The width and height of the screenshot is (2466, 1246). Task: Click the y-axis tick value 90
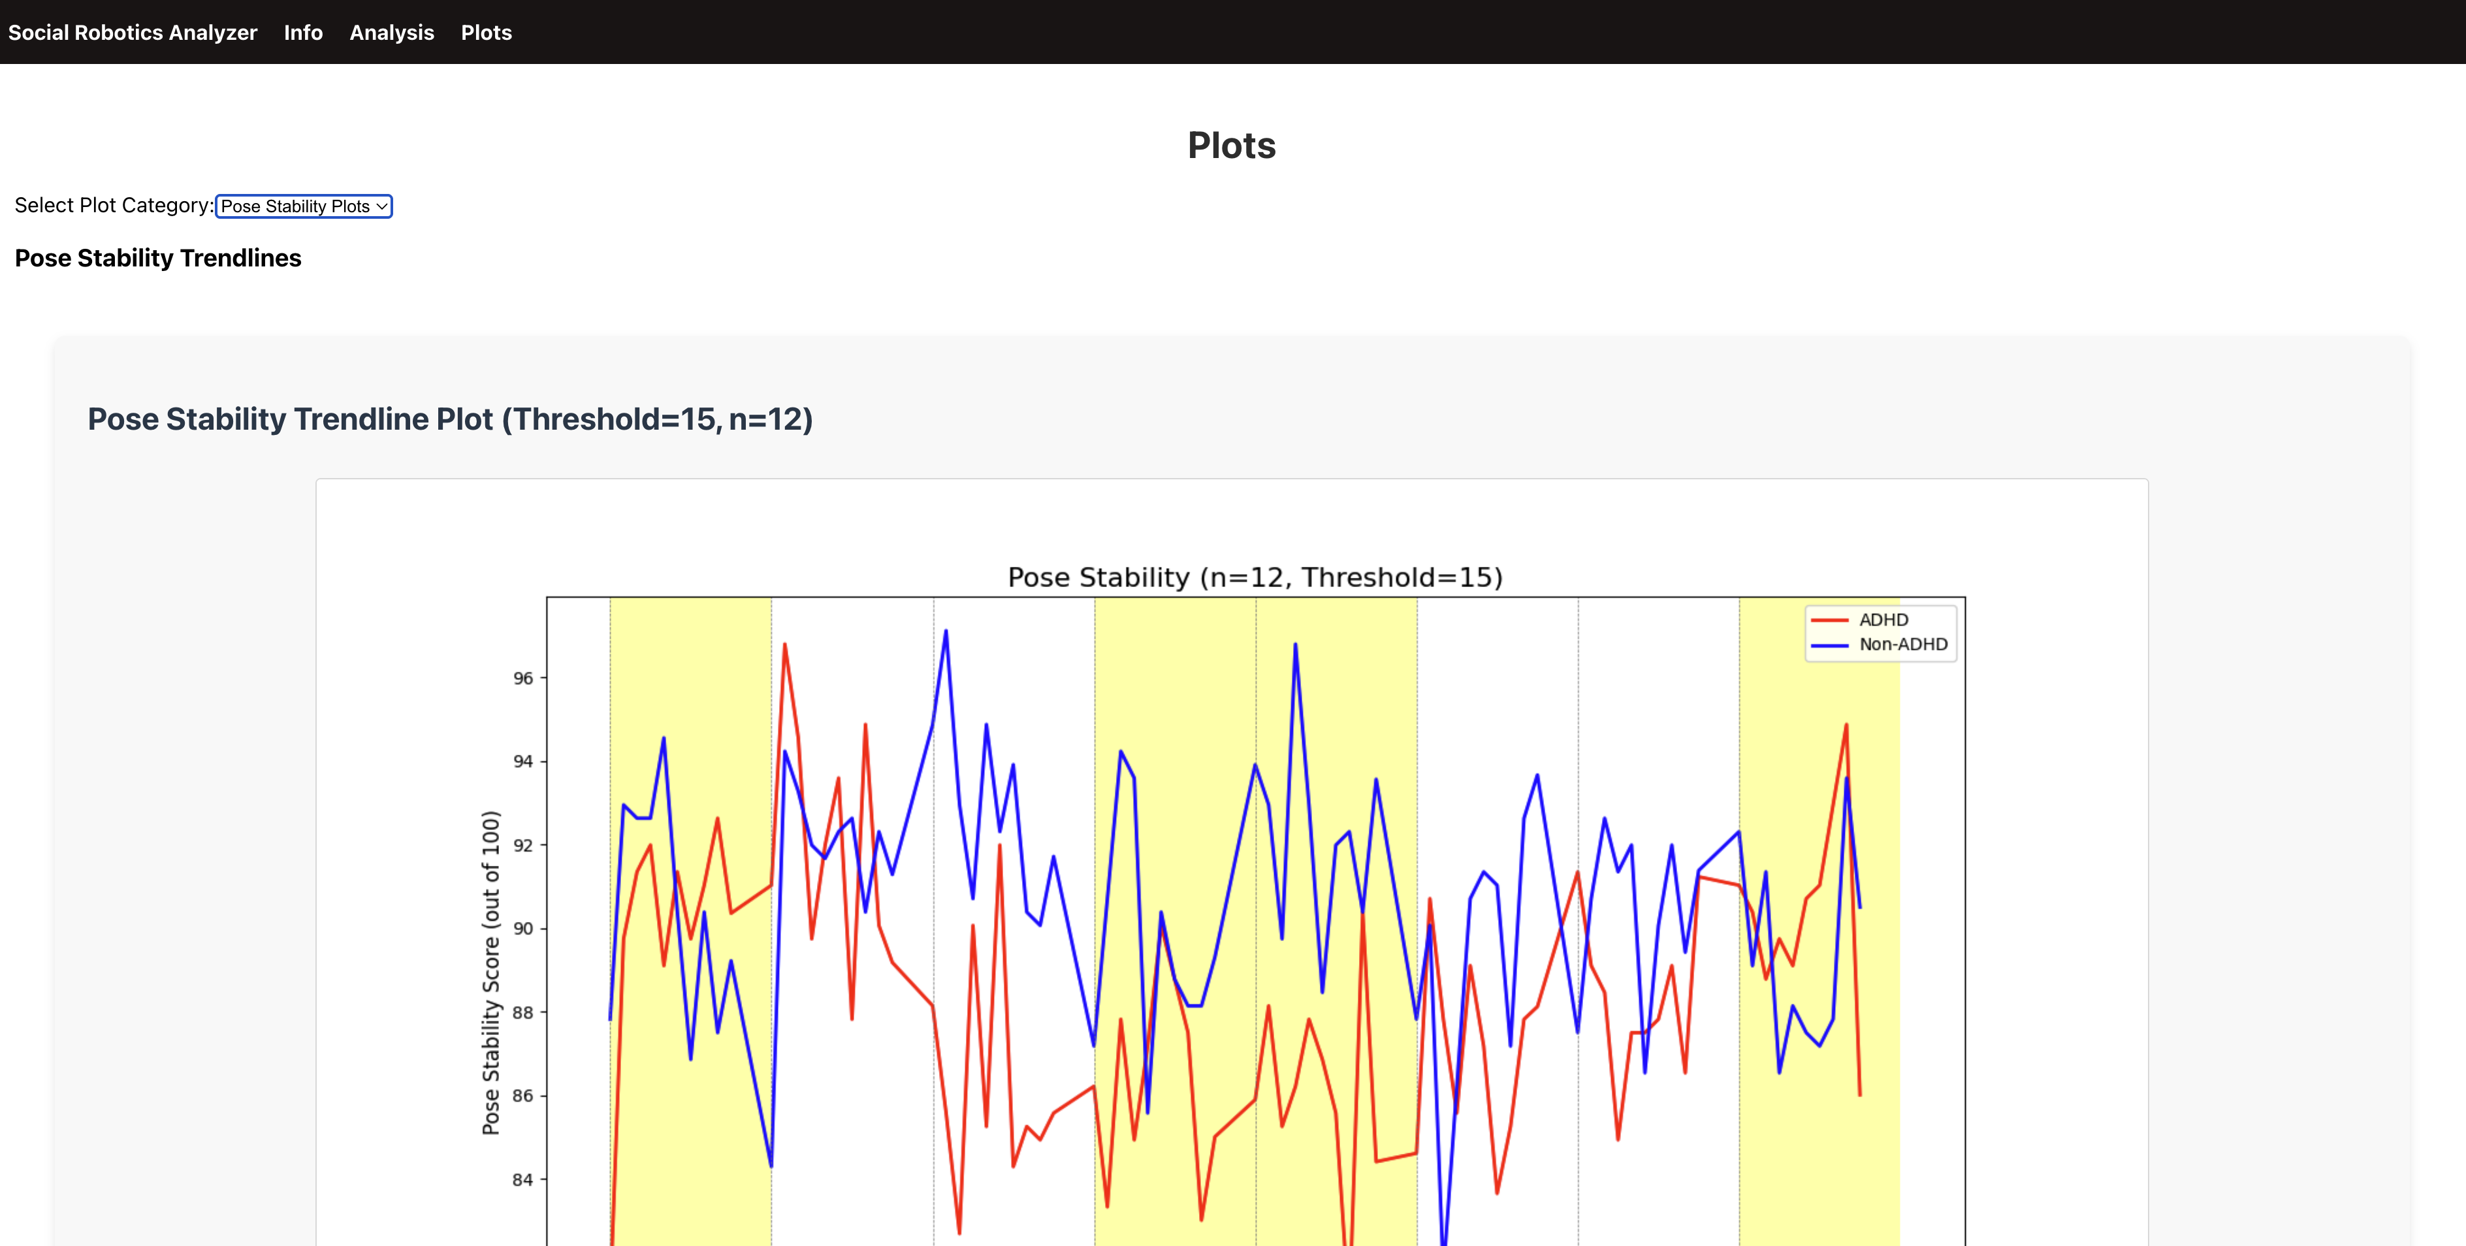pos(522,928)
